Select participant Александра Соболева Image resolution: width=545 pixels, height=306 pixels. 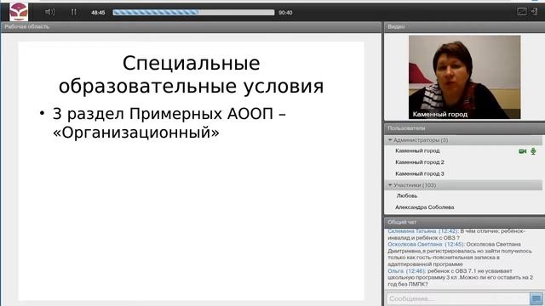(424, 207)
